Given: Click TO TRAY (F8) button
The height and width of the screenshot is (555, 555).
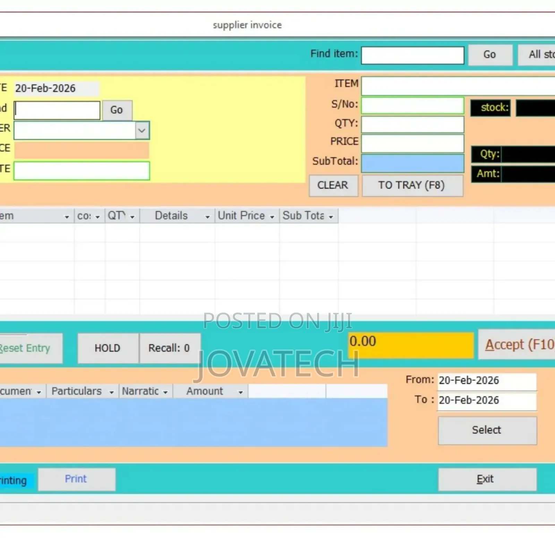Looking at the screenshot, I should 412,186.
